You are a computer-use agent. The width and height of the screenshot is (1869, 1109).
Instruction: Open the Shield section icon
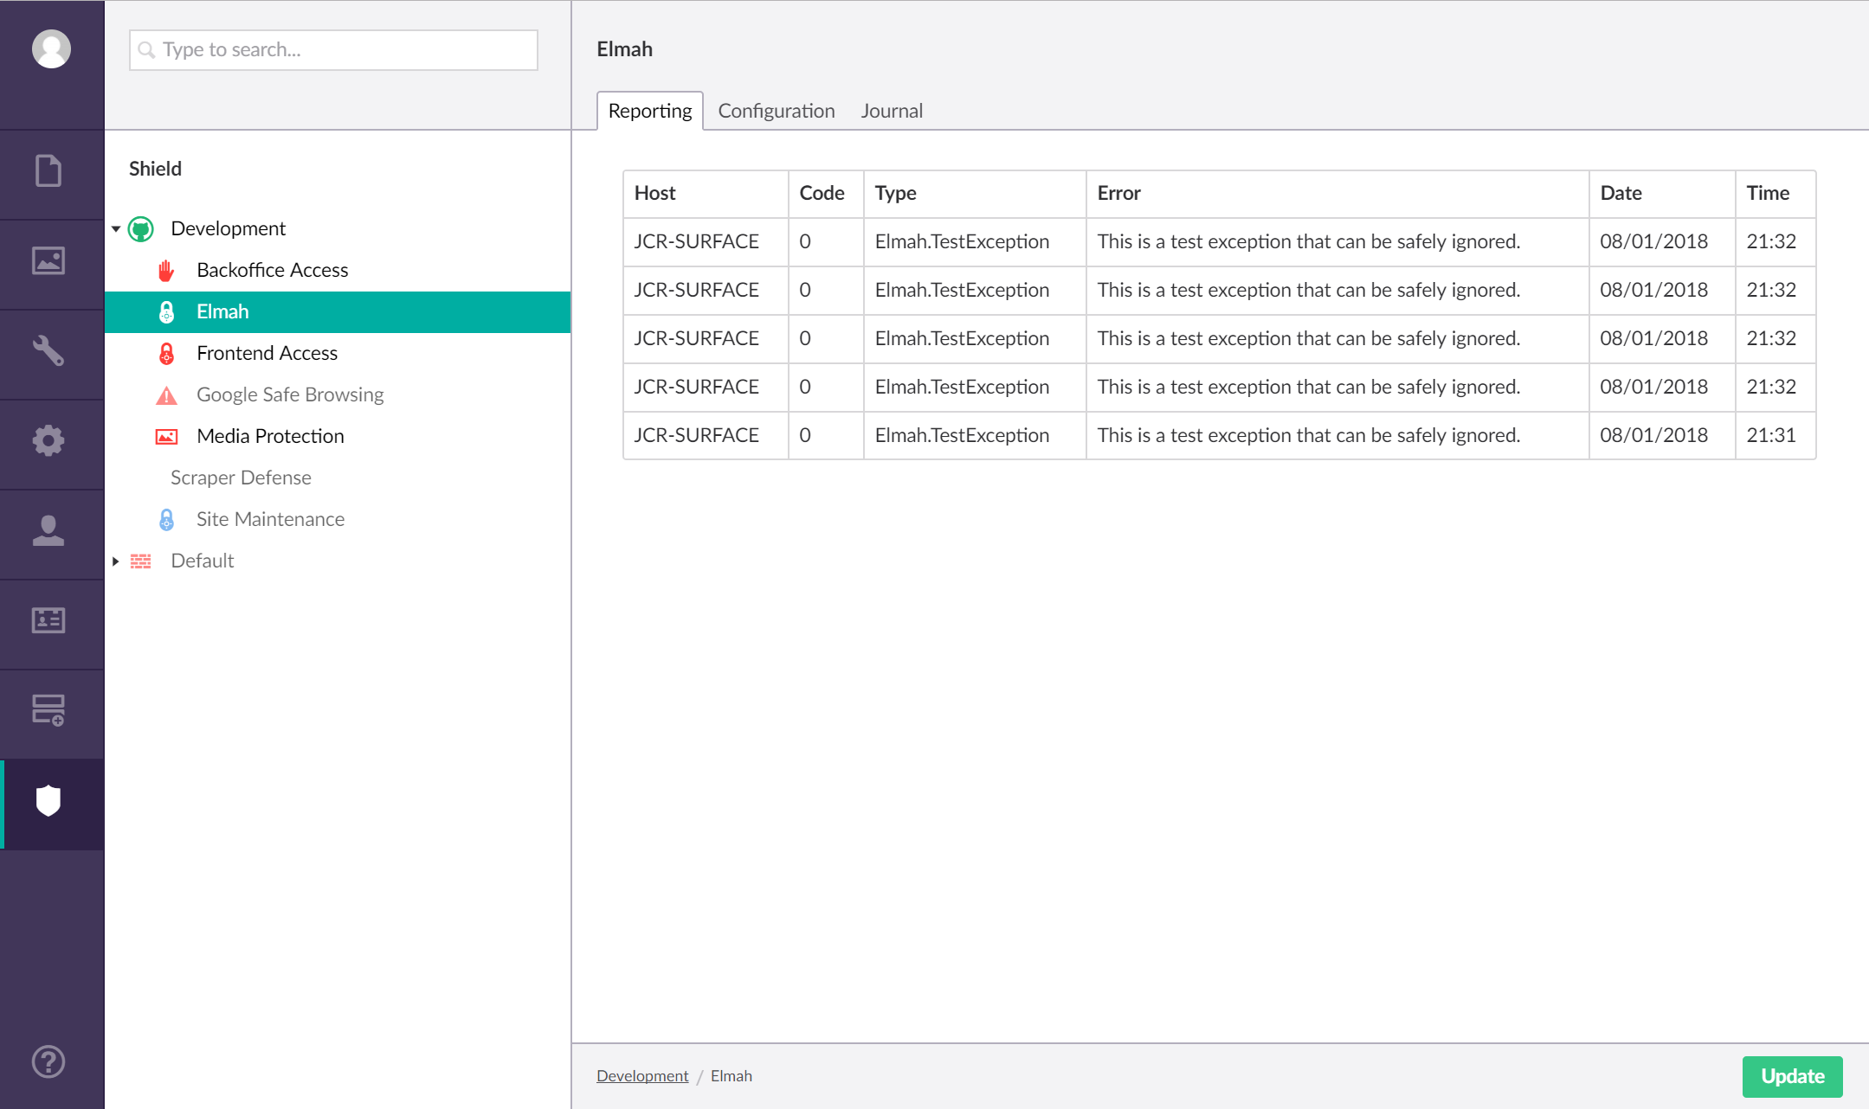(48, 801)
